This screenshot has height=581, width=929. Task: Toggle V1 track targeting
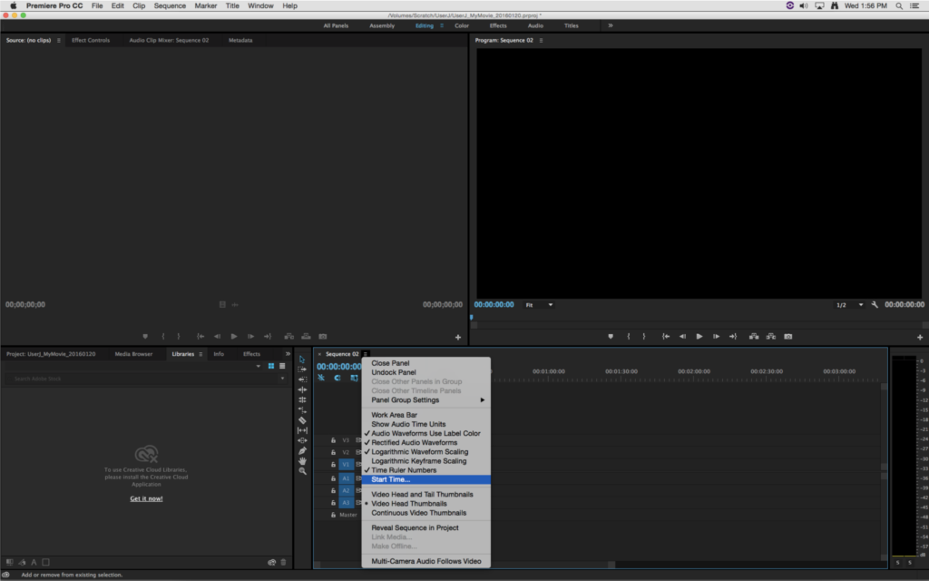(x=346, y=464)
